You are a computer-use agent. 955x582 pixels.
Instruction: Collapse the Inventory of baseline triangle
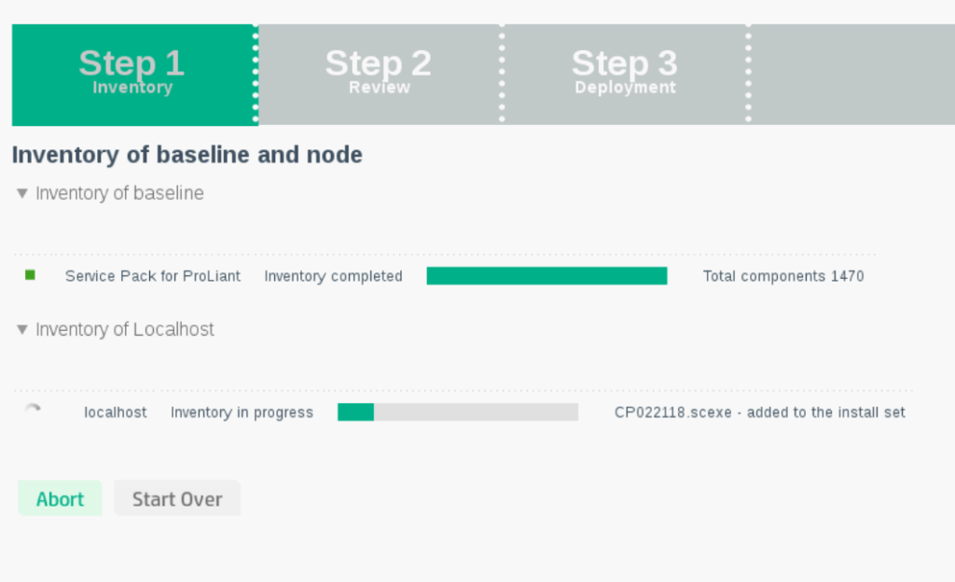coord(22,194)
